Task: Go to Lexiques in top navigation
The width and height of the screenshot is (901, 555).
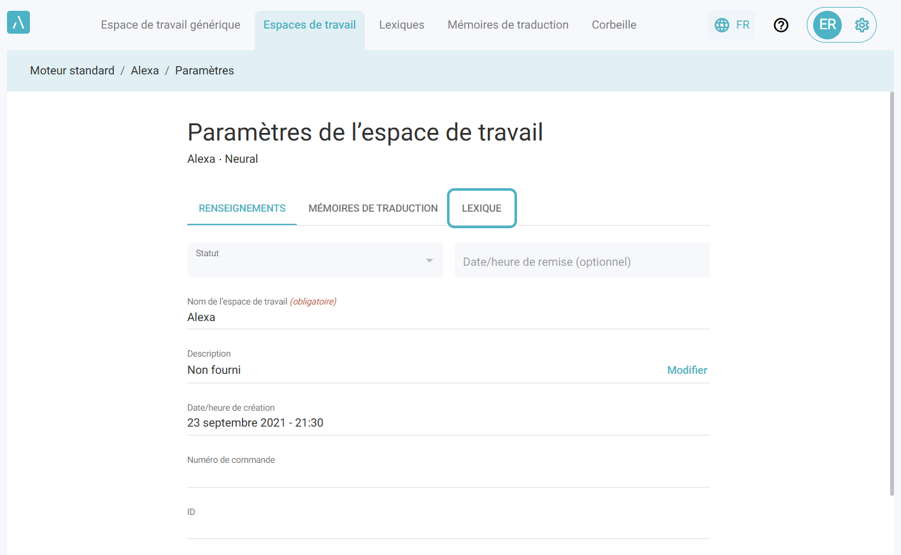Action: click(x=401, y=25)
